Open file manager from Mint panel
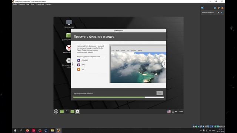This screenshot has width=237, height=133. [x=72, y=112]
